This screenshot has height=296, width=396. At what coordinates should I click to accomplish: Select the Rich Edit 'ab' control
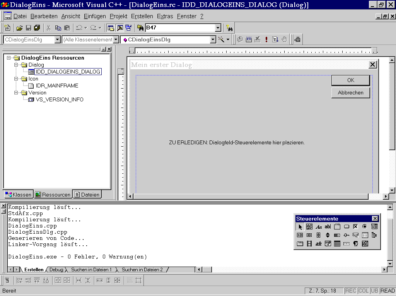[x=319, y=244]
